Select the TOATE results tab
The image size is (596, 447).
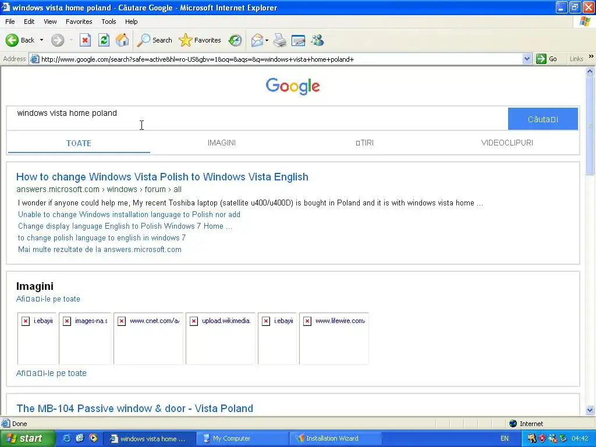(x=79, y=143)
